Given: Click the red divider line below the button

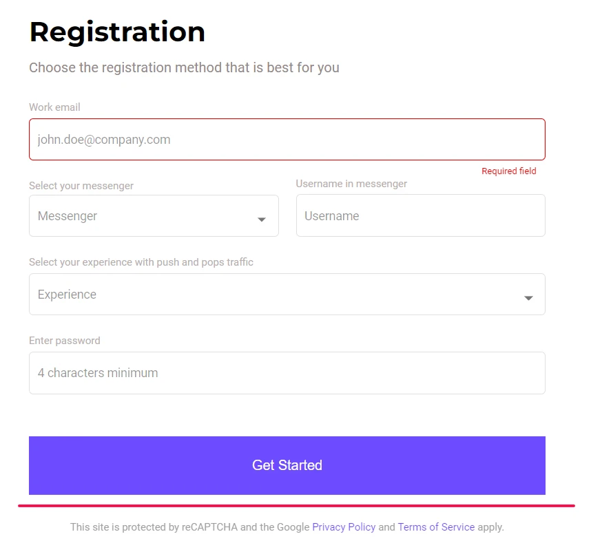Looking at the screenshot, I should coord(296,506).
